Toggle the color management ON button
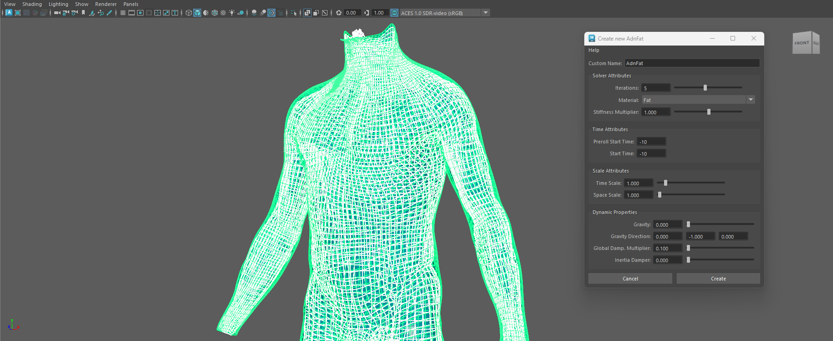Viewport: 833px width, 341px height. click(x=394, y=13)
